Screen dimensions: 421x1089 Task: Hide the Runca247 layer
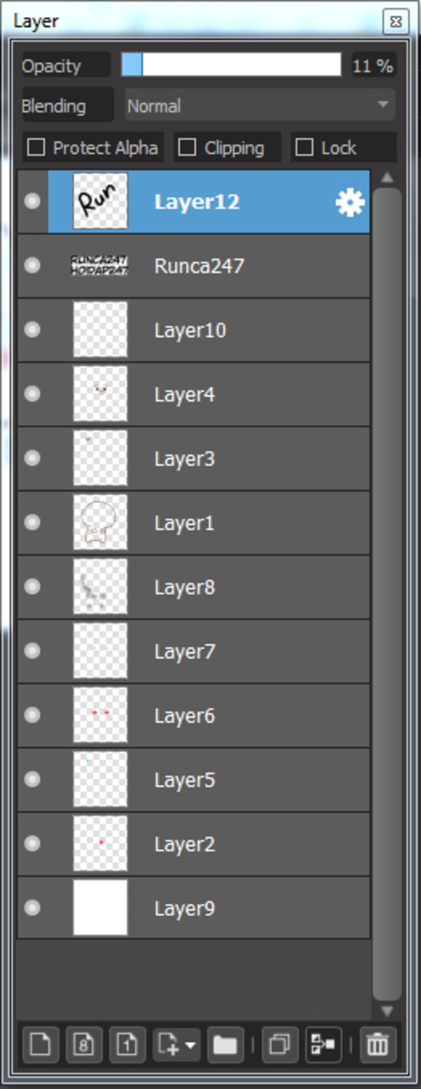[x=32, y=265]
